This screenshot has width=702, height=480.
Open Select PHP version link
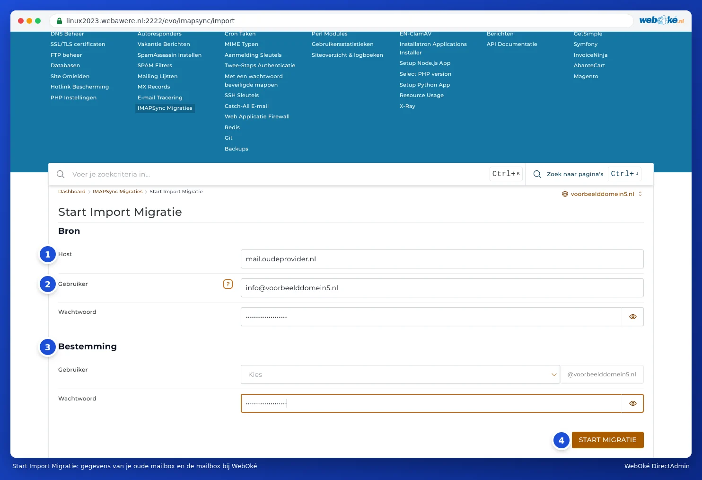click(425, 74)
